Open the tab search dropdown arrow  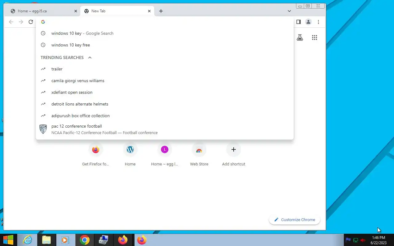pyautogui.click(x=289, y=11)
